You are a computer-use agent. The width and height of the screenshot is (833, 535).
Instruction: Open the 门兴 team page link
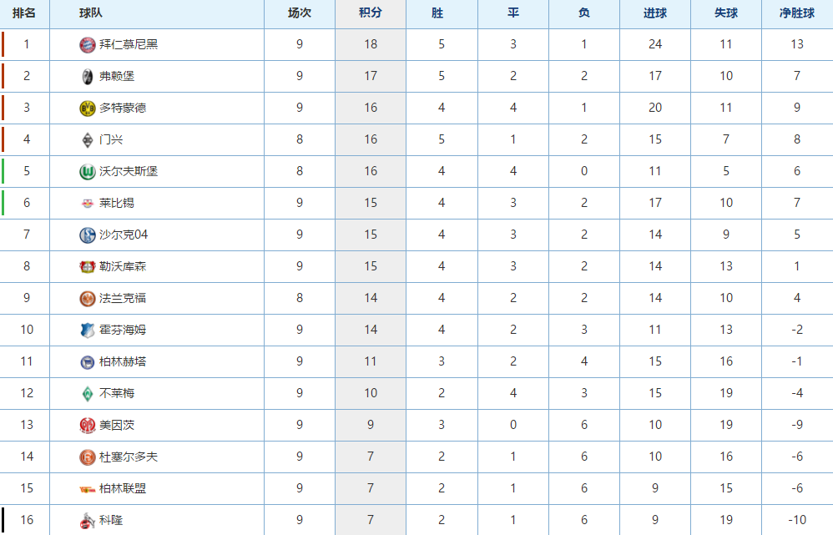111,139
